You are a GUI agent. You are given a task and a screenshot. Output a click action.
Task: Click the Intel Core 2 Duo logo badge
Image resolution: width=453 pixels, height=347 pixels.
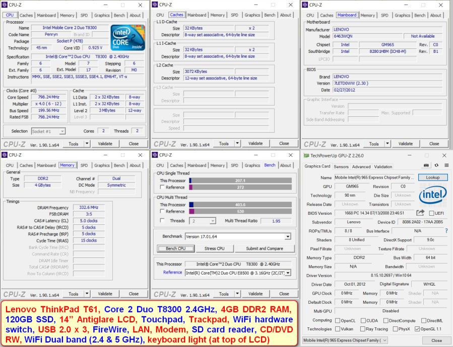[x=127, y=38]
